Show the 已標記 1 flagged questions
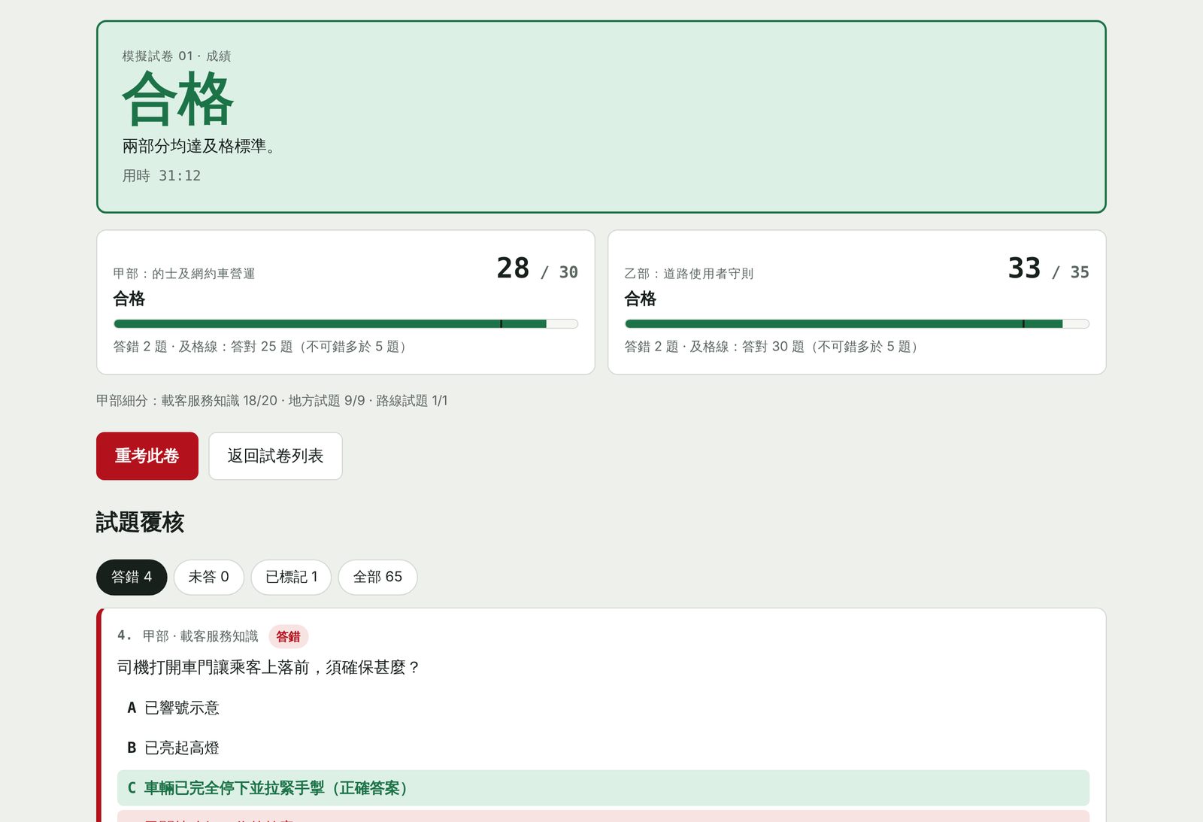 (291, 577)
